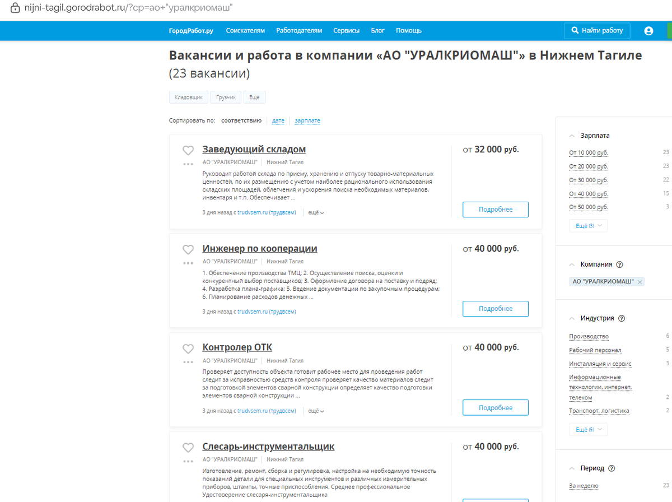This screenshot has height=502, width=672.
Task: Collapse the Зарплата filter section
Action: 572,136
